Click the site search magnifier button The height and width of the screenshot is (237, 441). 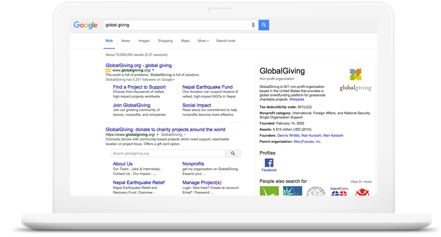click(x=233, y=154)
